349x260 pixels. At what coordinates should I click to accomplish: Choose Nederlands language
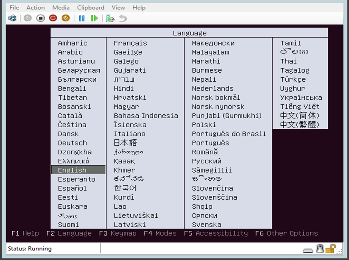(213, 88)
